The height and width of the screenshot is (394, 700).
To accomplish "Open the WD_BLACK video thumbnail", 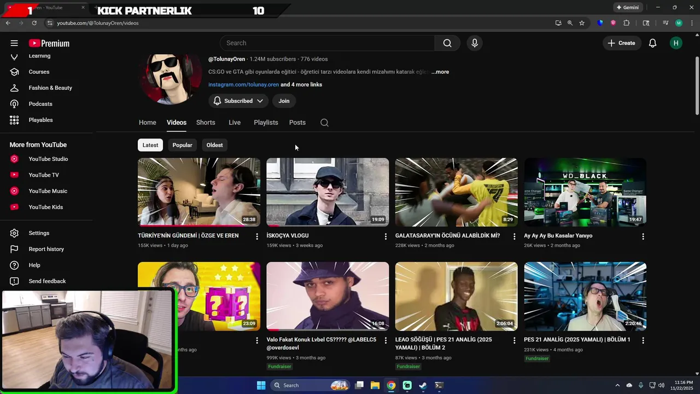I will [585, 192].
